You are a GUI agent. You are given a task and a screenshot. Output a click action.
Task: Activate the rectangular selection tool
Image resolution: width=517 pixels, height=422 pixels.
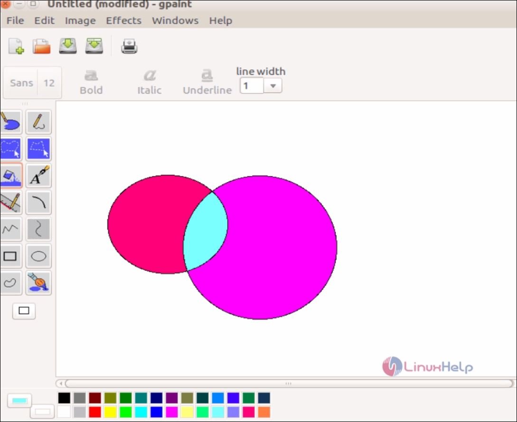click(x=38, y=149)
